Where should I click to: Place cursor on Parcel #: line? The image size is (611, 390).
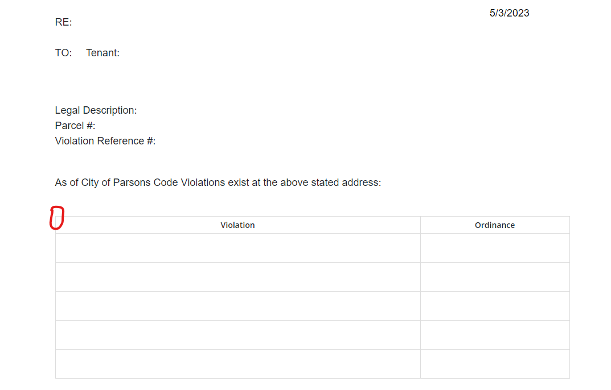[75, 126]
